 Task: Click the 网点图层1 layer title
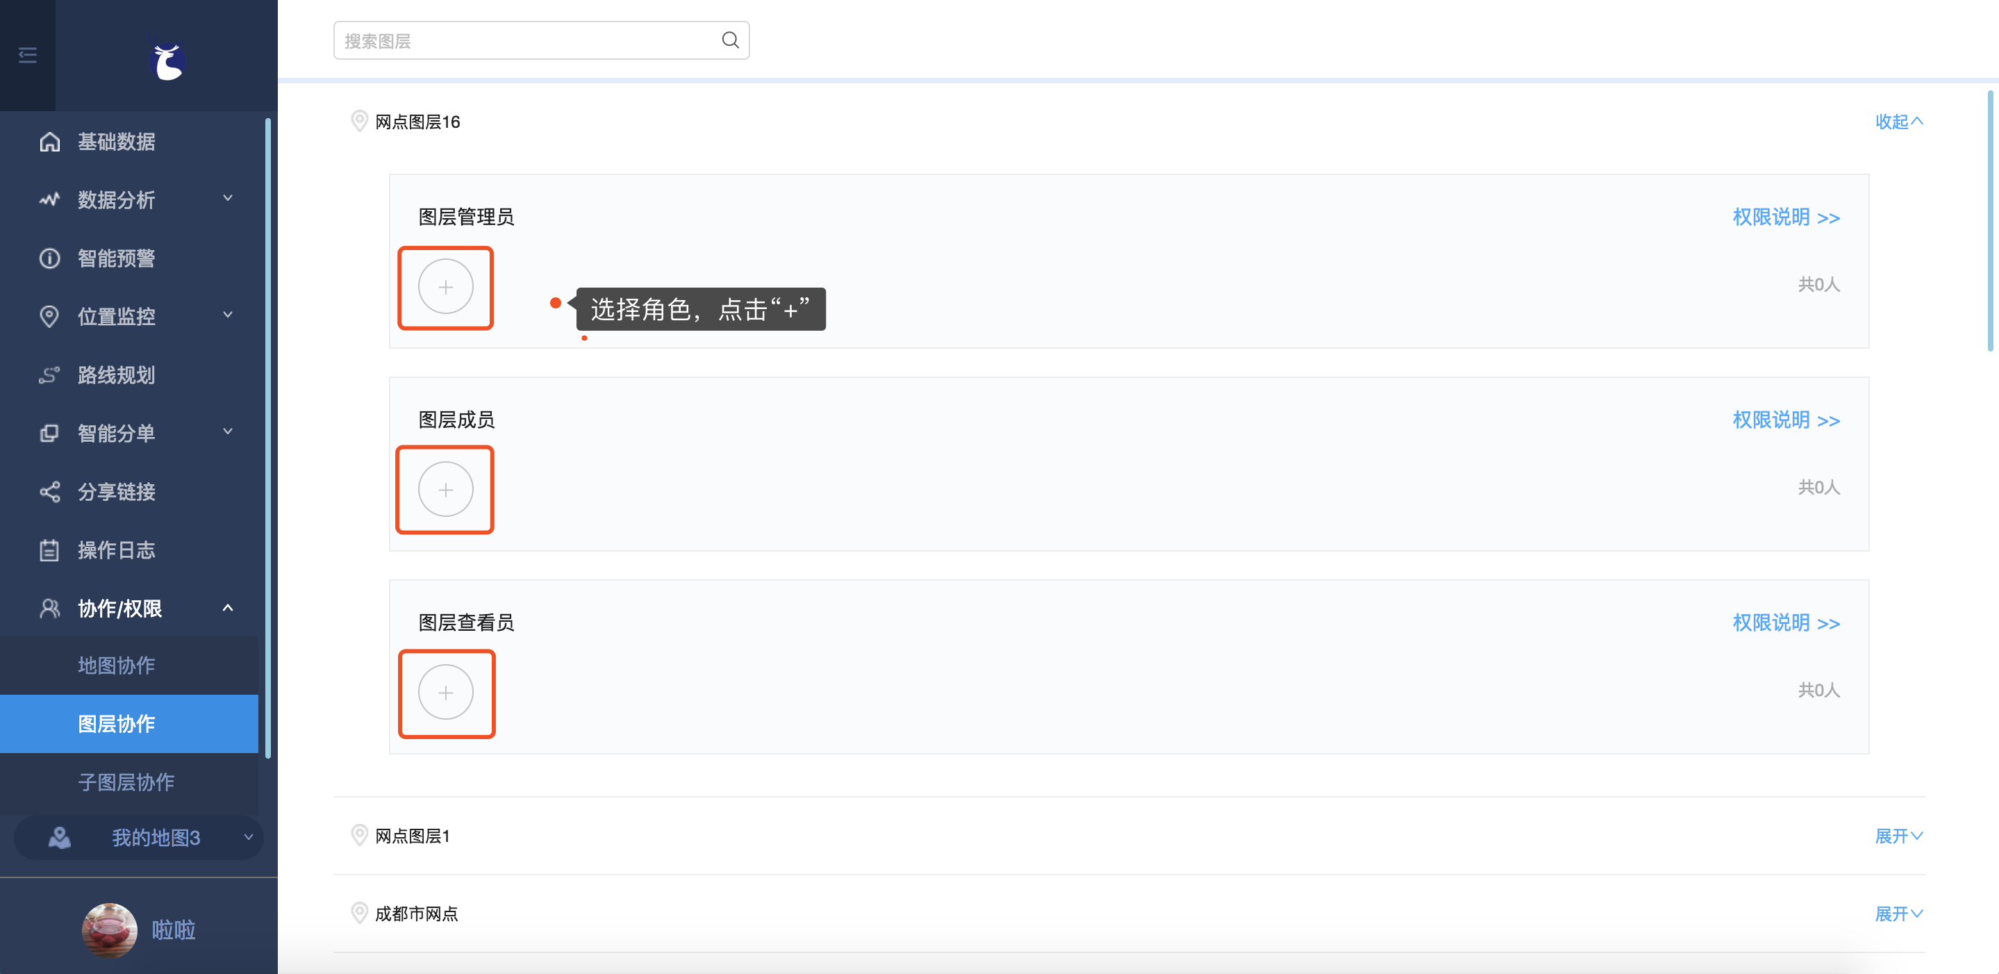(412, 836)
